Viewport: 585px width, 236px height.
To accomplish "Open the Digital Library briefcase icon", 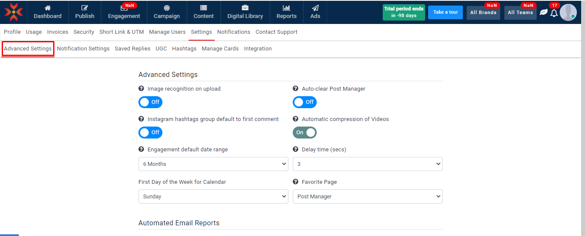I will 245,8.
